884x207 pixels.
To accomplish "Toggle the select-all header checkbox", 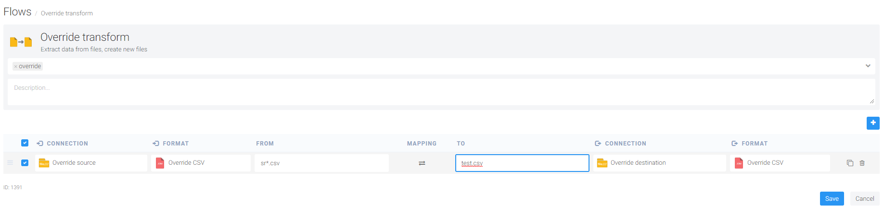I will click(25, 143).
